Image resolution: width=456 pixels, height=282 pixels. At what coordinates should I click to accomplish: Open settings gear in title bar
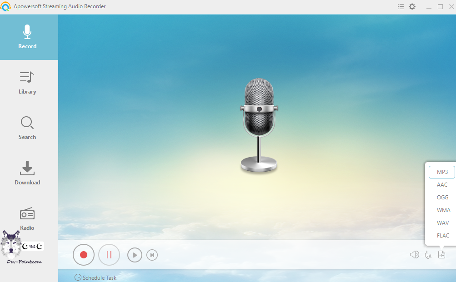412,7
